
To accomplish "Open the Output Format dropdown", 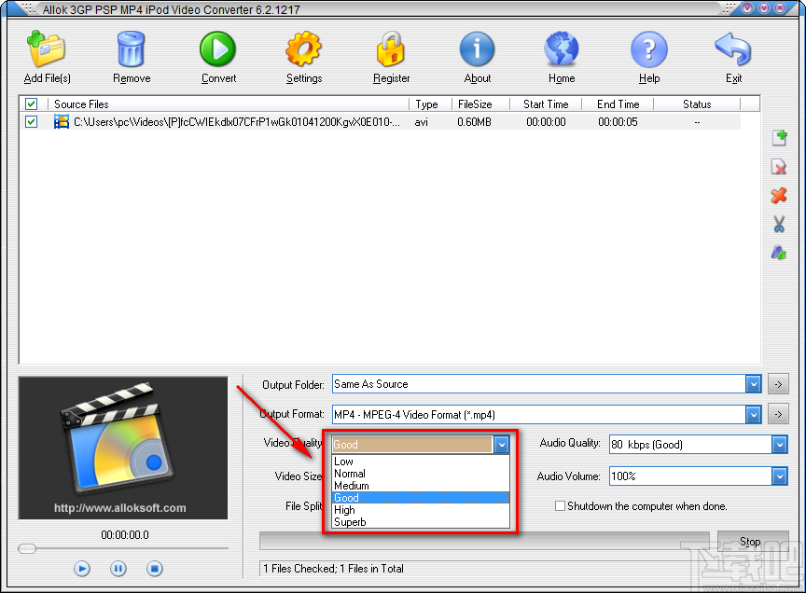I will tap(754, 413).
